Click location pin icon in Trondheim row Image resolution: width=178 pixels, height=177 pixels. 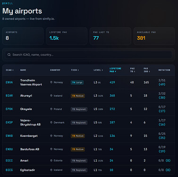[51, 82]
